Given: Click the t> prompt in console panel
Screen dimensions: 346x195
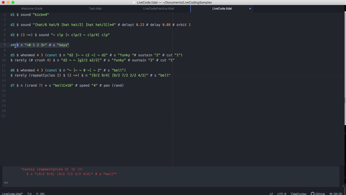Looking at the screenshot, I should pos(6,183).
